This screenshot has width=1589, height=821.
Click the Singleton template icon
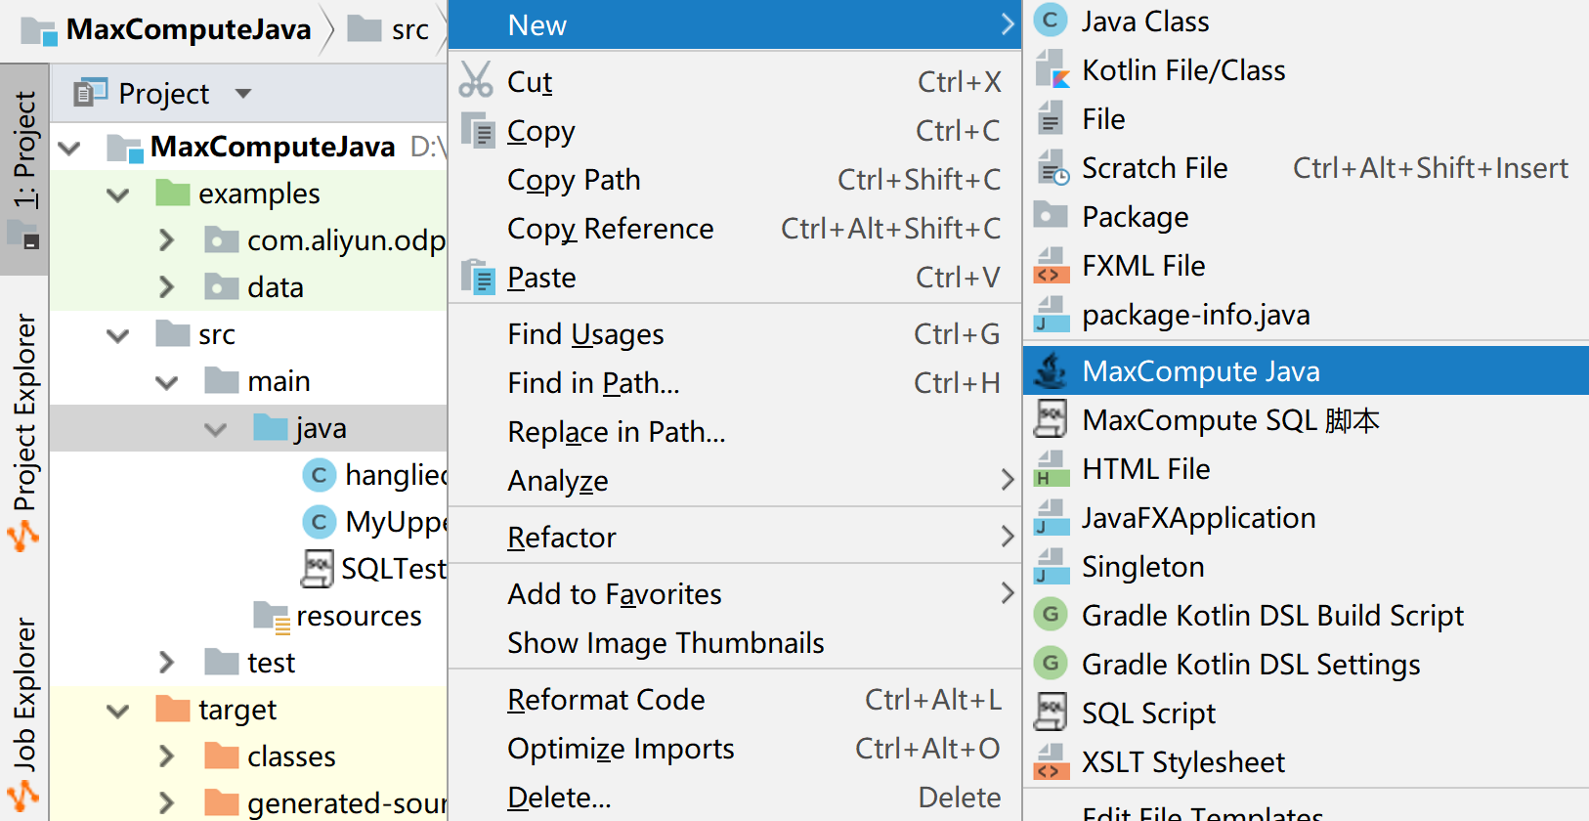[x=1051, y=567]
